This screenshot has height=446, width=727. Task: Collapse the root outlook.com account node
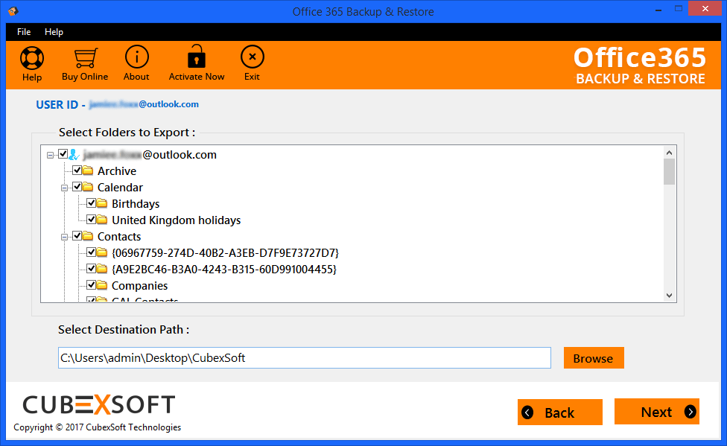pos(51,155)
